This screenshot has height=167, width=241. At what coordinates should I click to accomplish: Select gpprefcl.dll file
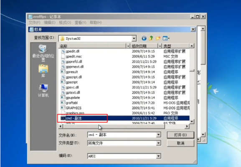coord(74,62)
